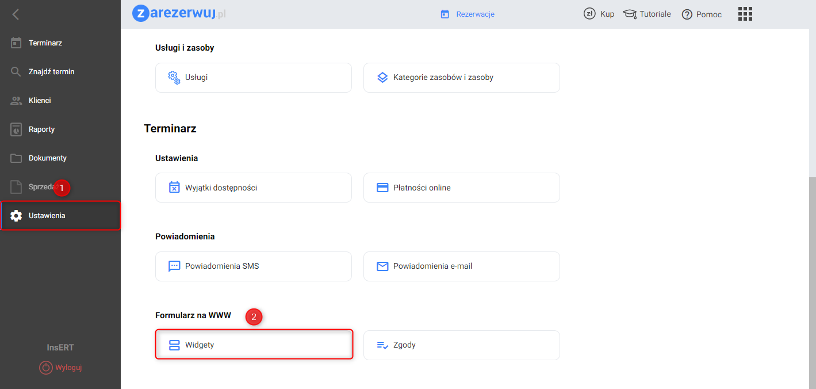Open Klienci people icon in sidebar
The width and height of the screenshot is (816, 389).
click(16, 101)
